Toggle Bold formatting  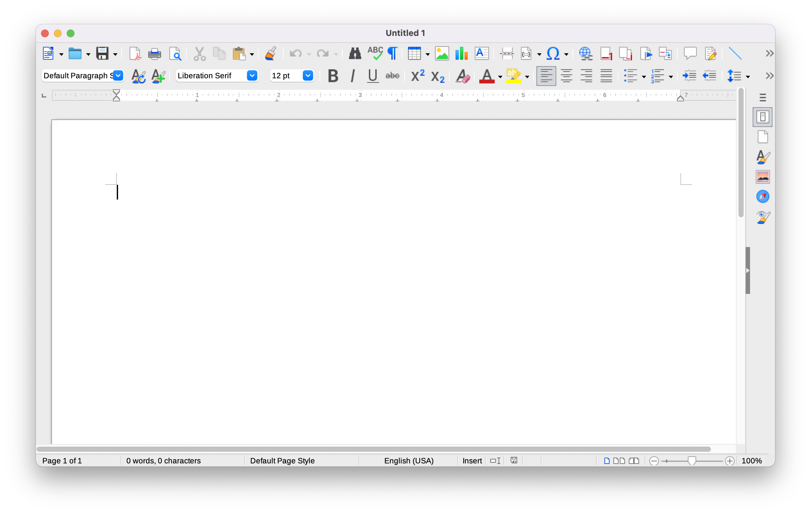click(333, 76)
